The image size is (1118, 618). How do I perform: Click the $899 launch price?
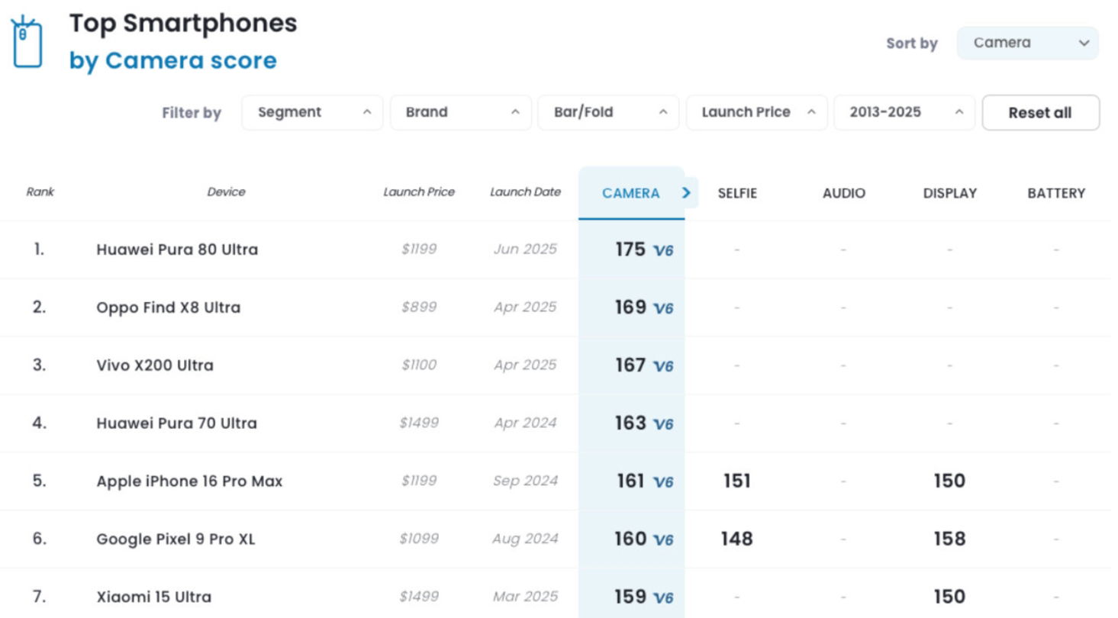click(x=419, y=307)
